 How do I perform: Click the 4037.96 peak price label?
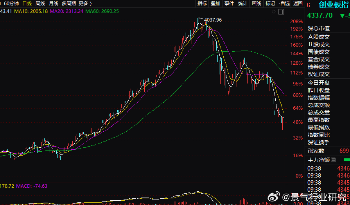tap(213, 20)
